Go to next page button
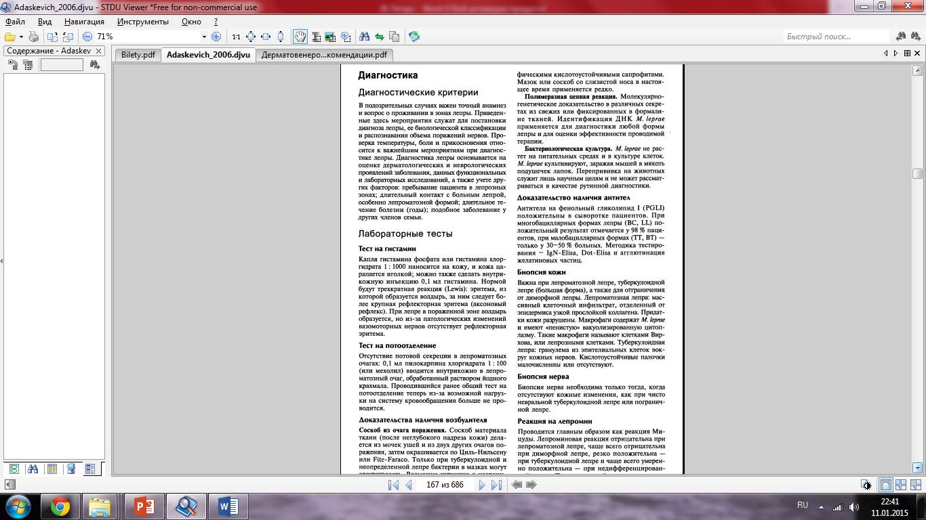This screenshot has width=926, height=520. tap(482, 485)
